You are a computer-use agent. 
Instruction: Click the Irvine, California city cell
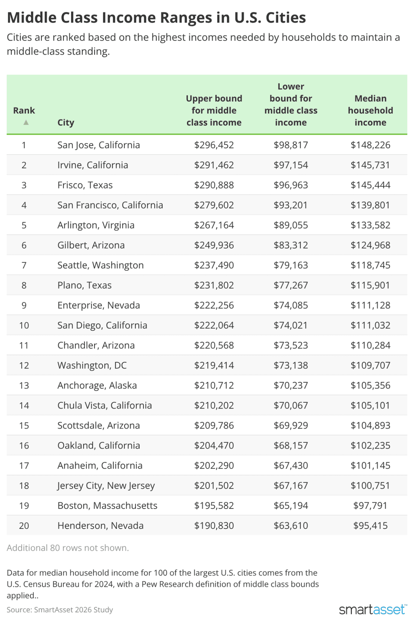point(93,165)
